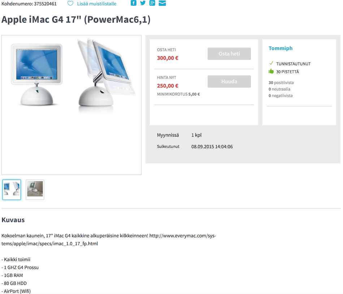Share listing on Facebook
Screen dimensions: 343x294
pos(134,3)
